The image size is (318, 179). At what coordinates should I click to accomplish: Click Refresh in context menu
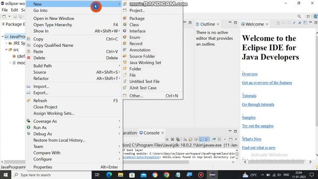(74, 100)
